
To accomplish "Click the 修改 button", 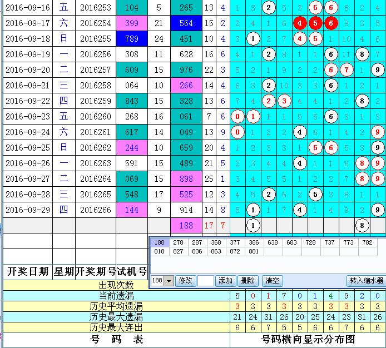I will (x=185, y=281).
